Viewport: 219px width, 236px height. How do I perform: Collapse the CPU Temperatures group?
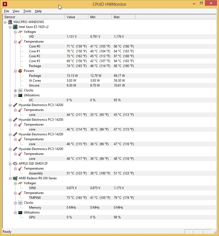(15, 42)
